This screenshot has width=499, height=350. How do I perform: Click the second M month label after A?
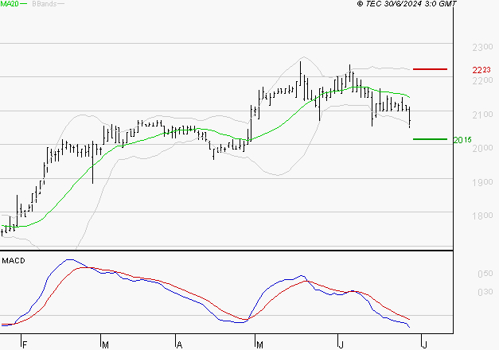coord(259,345)
